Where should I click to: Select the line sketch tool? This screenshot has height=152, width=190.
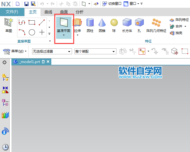[x=42, y=22]
